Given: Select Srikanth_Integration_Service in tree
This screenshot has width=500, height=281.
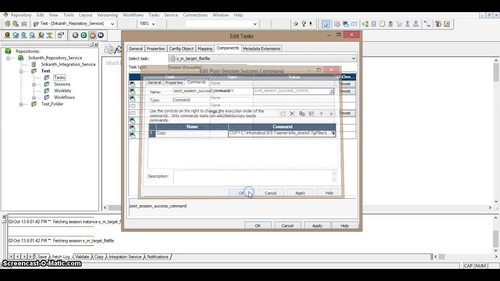Looking at the screenshot, I should [x=68, y=64].
